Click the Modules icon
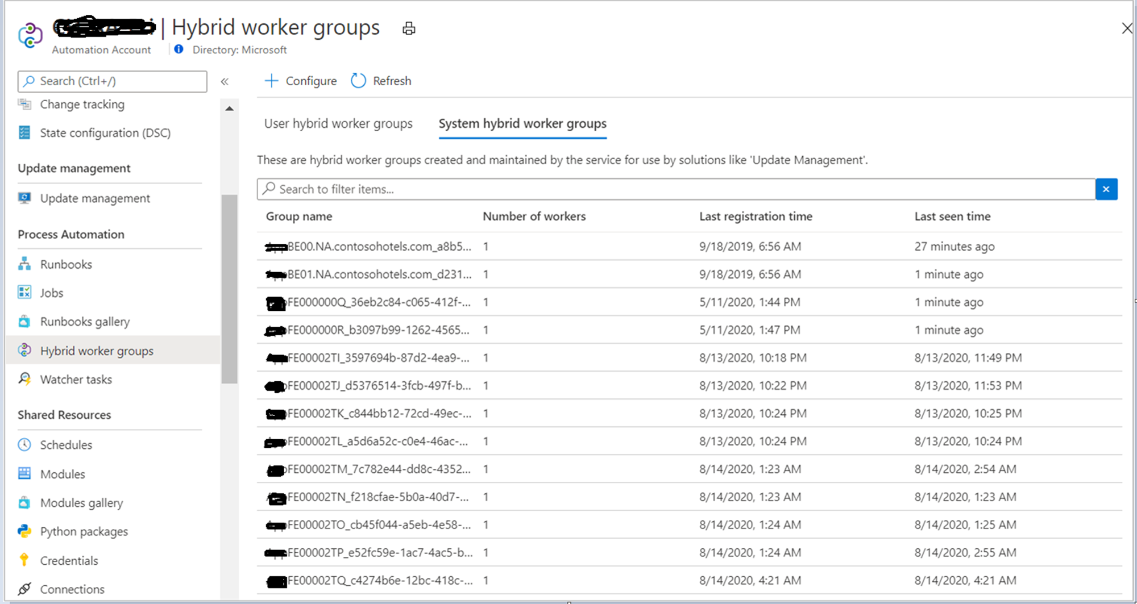Image resolution: width=1137 pixels, height=604 pixels. [x=24, y=473]
